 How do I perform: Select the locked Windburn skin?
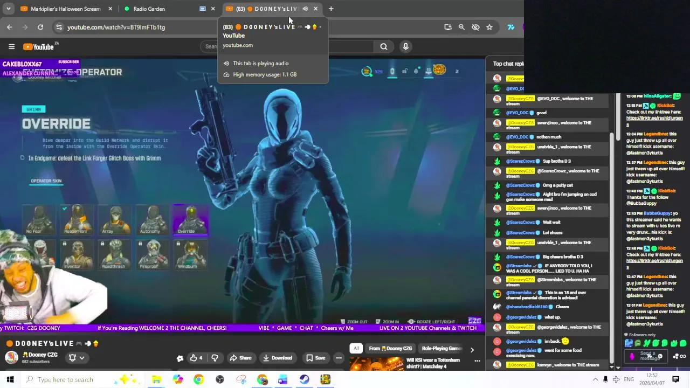pos(190,255)
